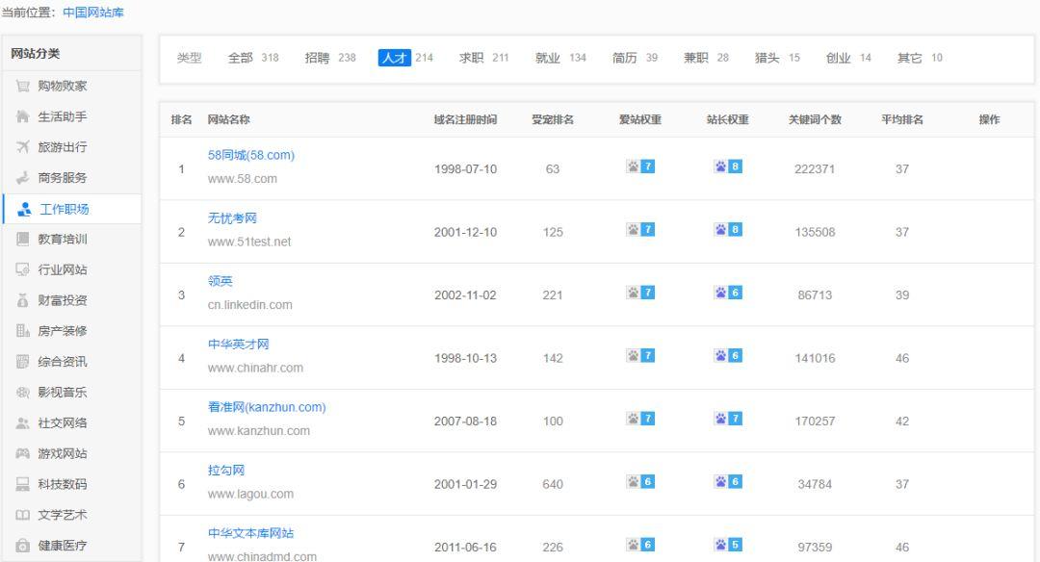The width and height of the screenshot is (1040, 562).
Task: Click the laptop icon beside 科技数码
Action: pos(22,484)
